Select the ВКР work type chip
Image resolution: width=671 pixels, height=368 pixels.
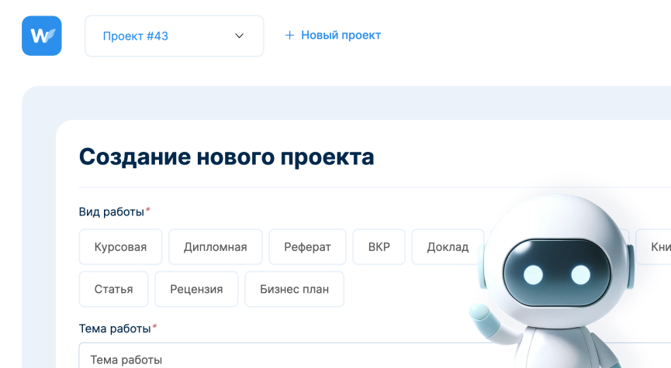click(x=379, y=247)
